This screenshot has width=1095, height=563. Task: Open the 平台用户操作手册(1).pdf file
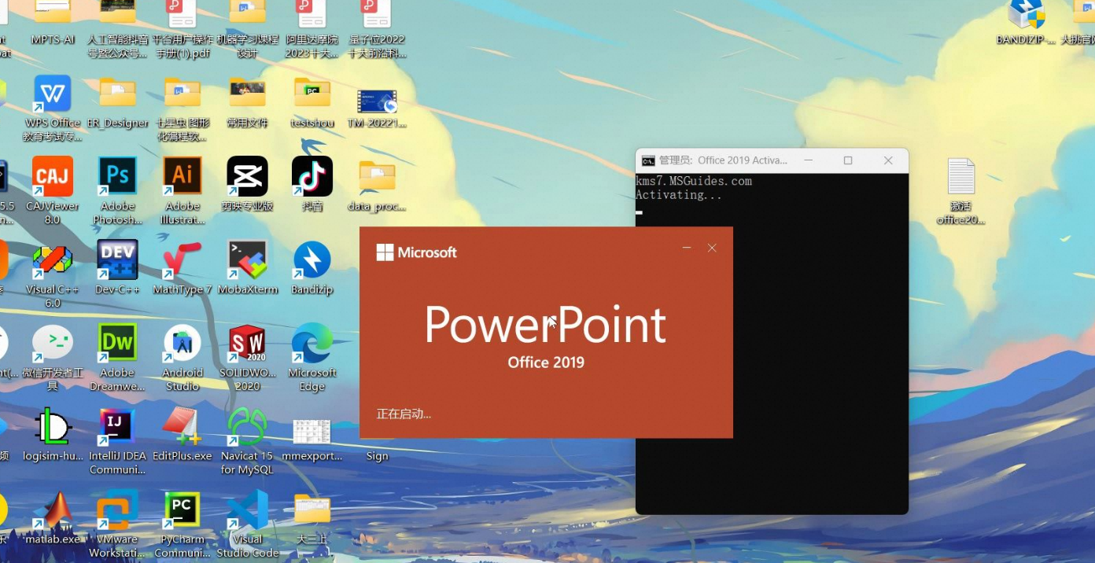(182, 13)
